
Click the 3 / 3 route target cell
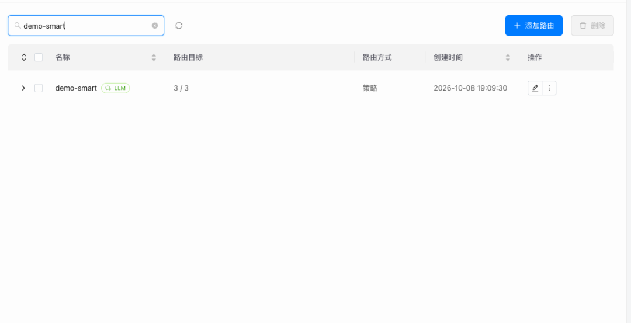coord(181,88)
